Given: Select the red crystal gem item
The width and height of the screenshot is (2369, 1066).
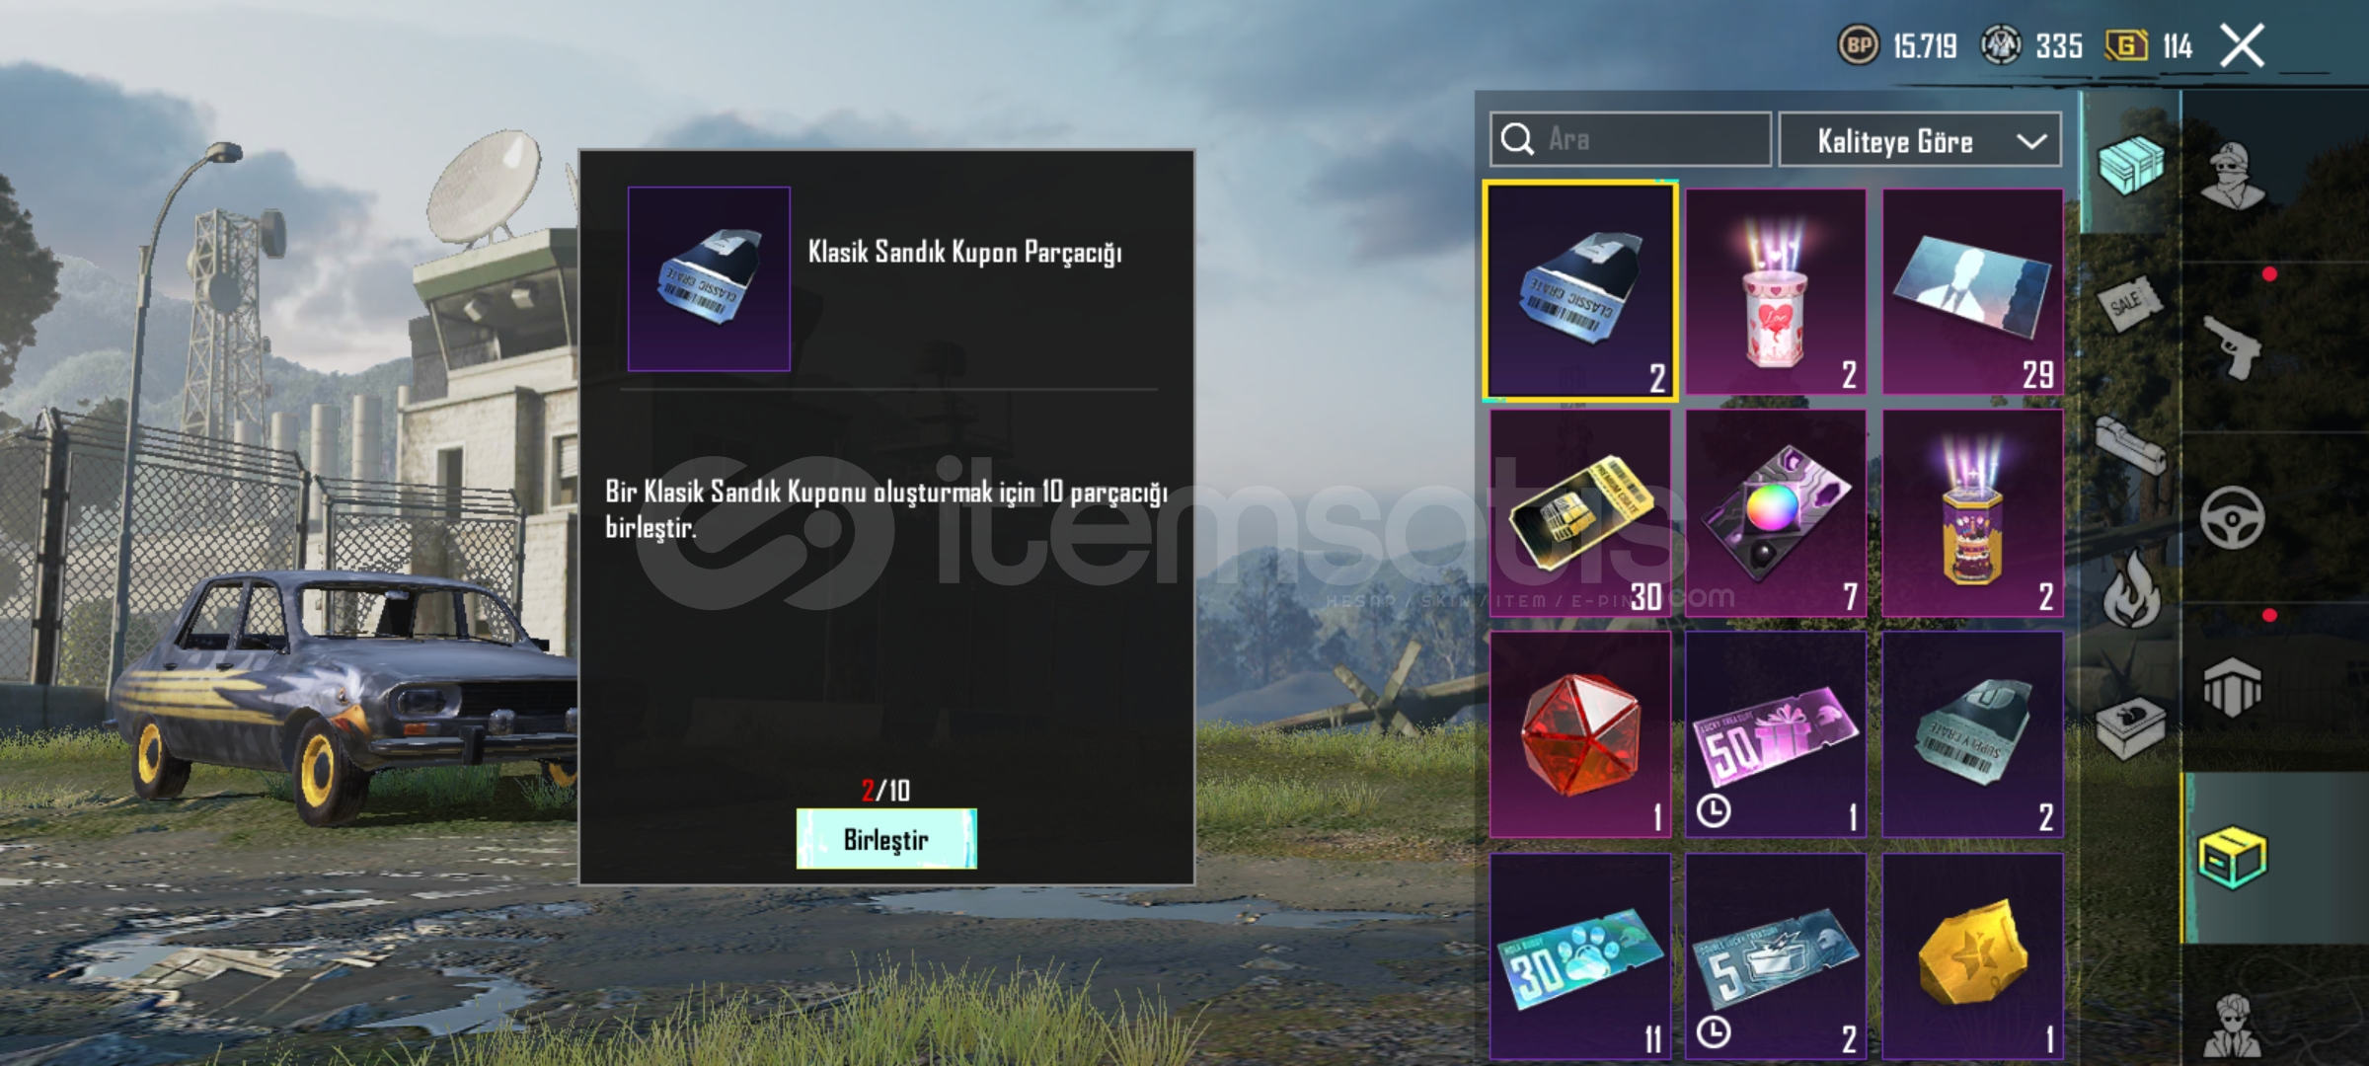Looking at the screenshot, I should point(1579,734).
